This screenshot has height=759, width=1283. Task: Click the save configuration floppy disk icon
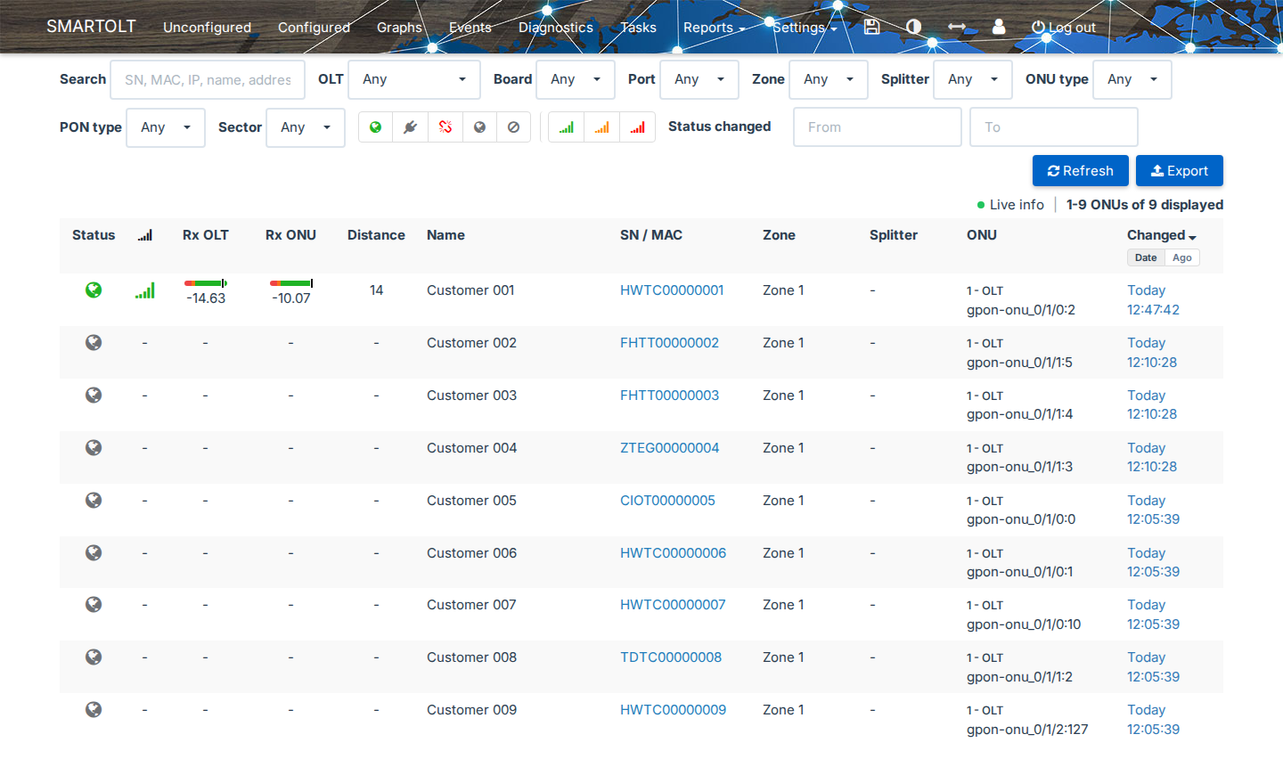click(871, 27)
